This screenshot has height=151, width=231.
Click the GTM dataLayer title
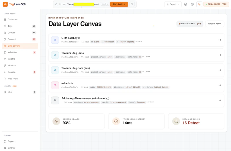pos(71,38)
